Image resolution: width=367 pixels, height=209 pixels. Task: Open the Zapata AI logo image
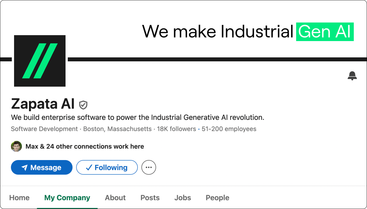[40, 61]
